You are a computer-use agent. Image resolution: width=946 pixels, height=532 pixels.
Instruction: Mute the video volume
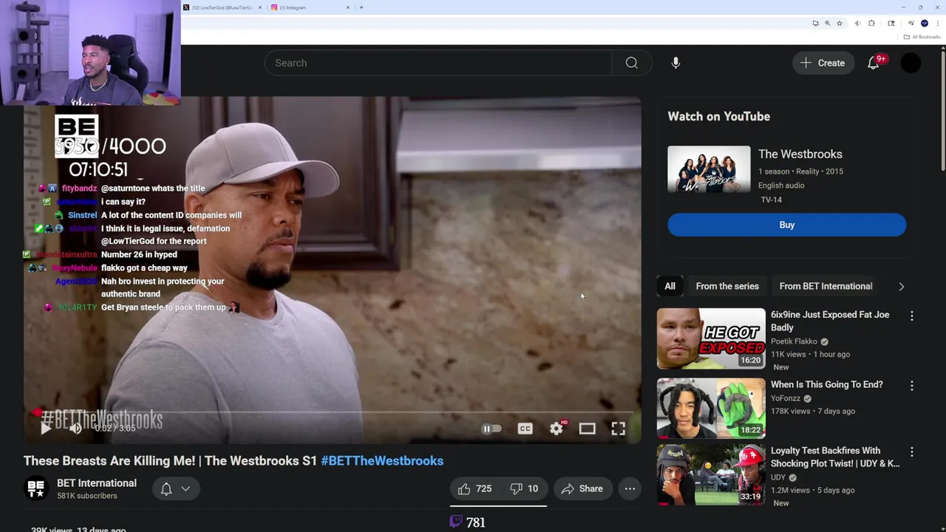[x=75, y=428]
